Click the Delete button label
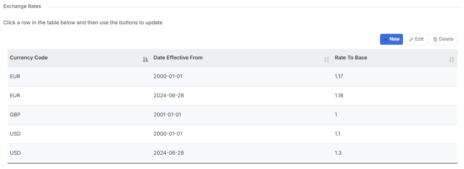Viewport: 464px width, 169px height. (x=446, y=39)
